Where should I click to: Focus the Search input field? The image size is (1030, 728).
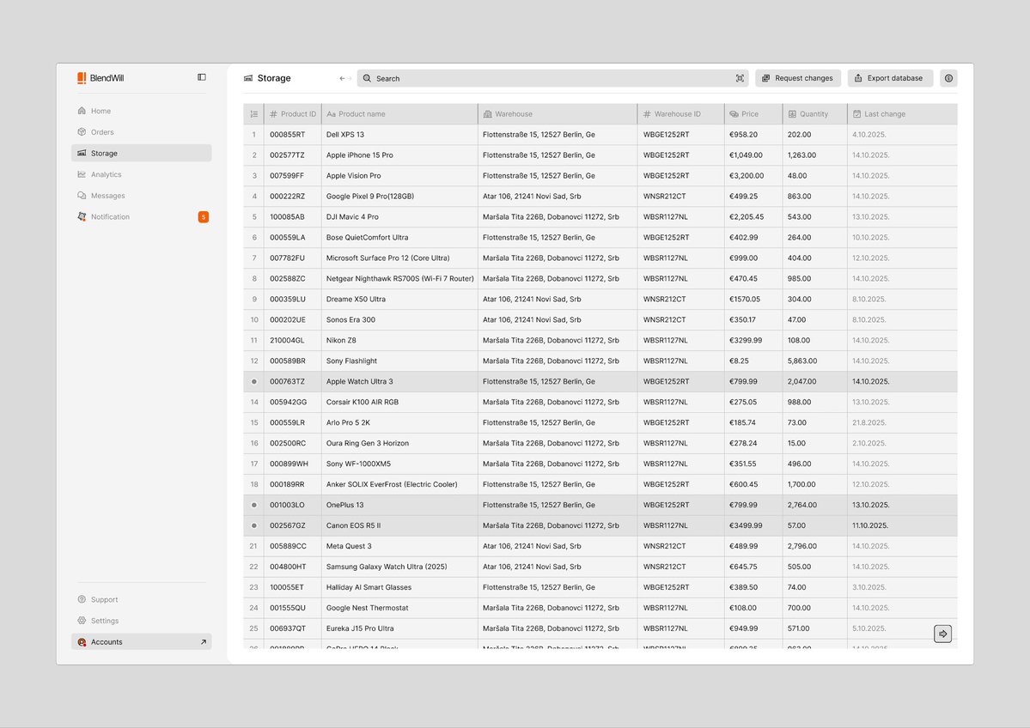(x=552, y=78)
